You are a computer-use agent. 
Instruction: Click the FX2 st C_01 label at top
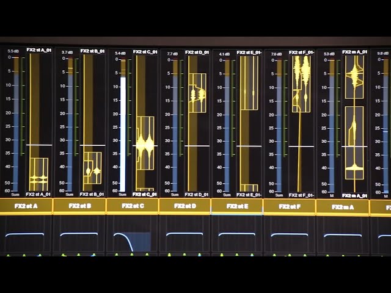click(145, 52)
